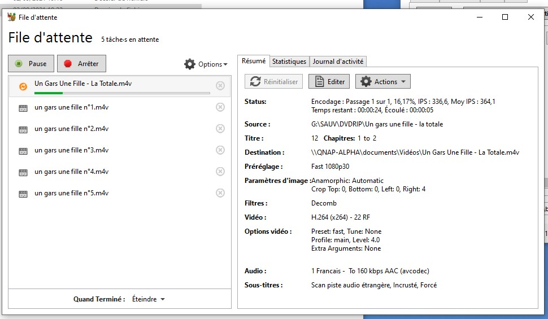This screenshot has width=548, height=319.
Task: Click the Editer button
Action: point(329,81)
